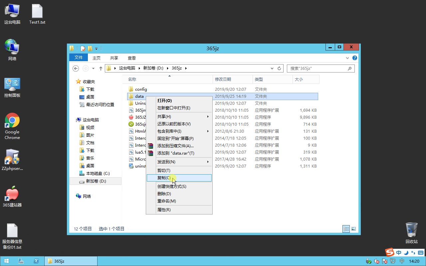Image resolution: width=426 pixels, height=266 pixels.
Task: Open 共享 ribbon tab
Action: tap(114, 58)
